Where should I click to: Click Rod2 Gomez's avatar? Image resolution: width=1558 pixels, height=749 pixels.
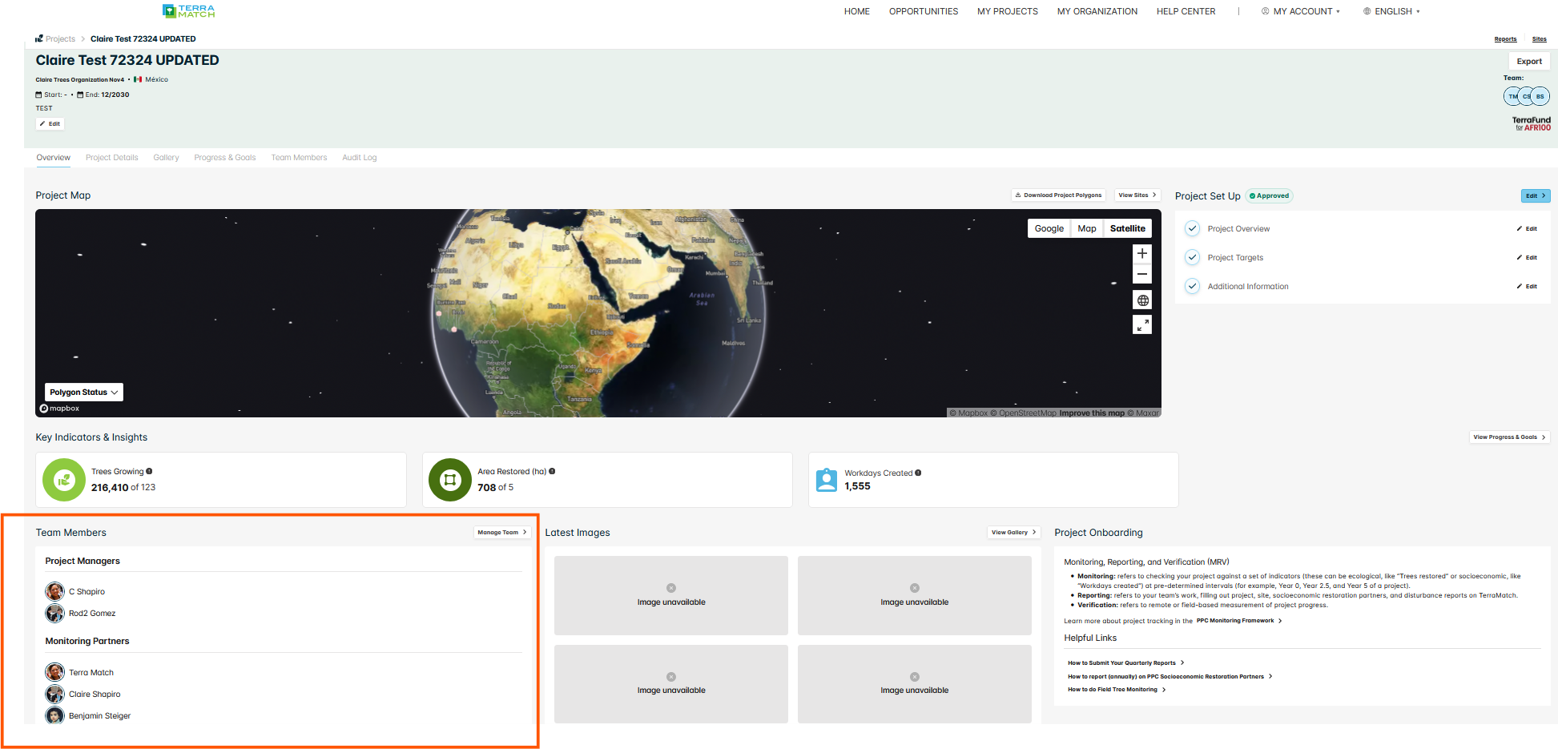54,613
